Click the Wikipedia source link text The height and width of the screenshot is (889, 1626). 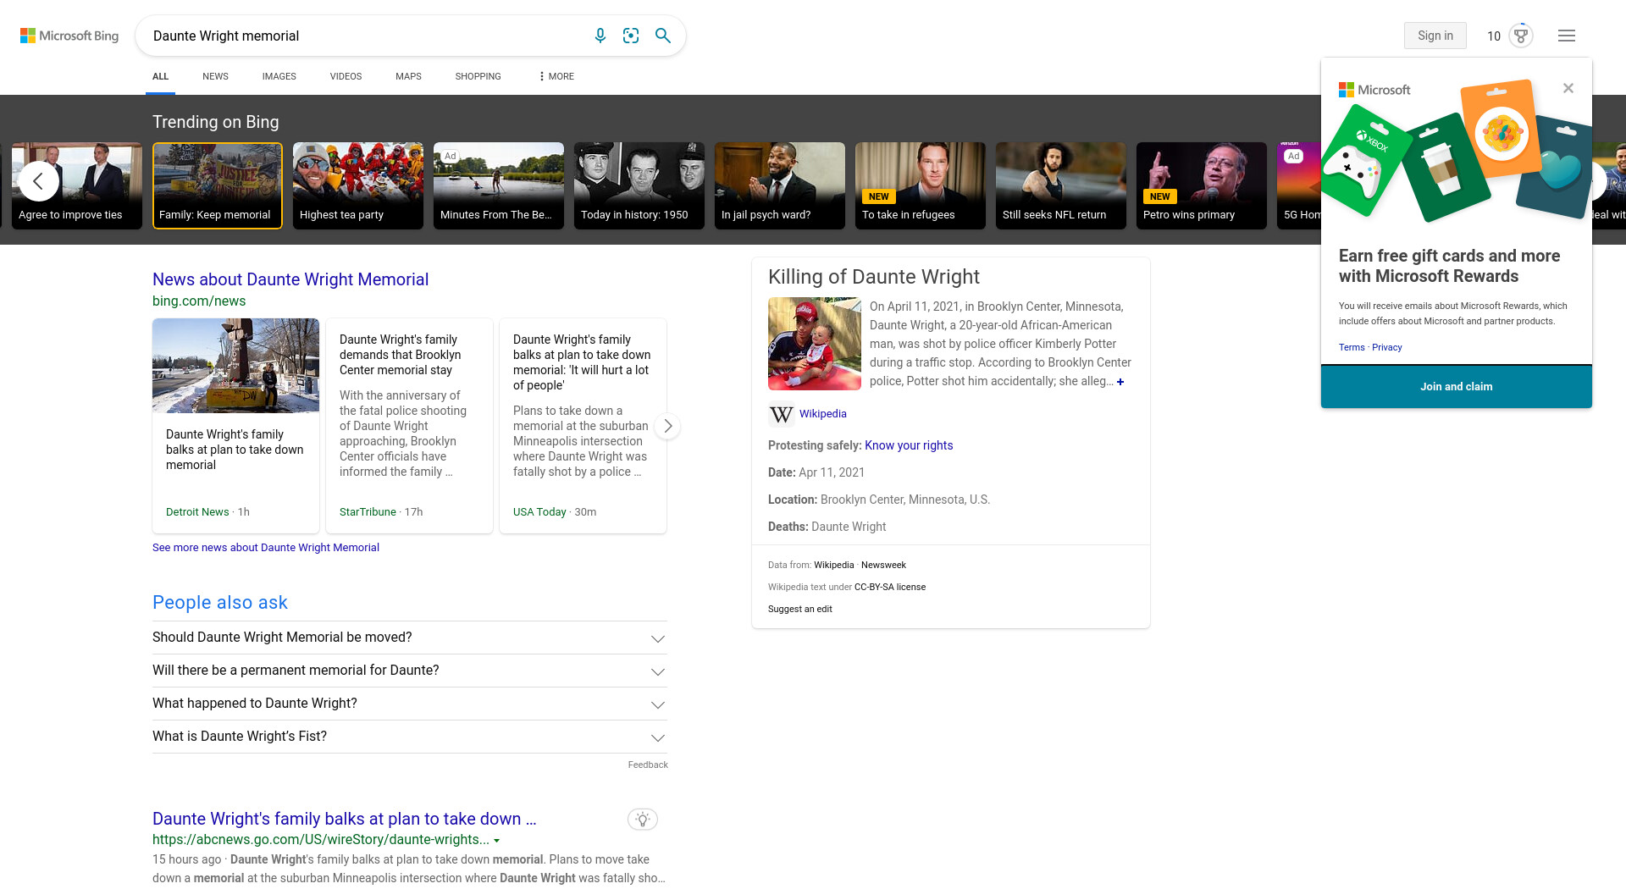(822, 414)
